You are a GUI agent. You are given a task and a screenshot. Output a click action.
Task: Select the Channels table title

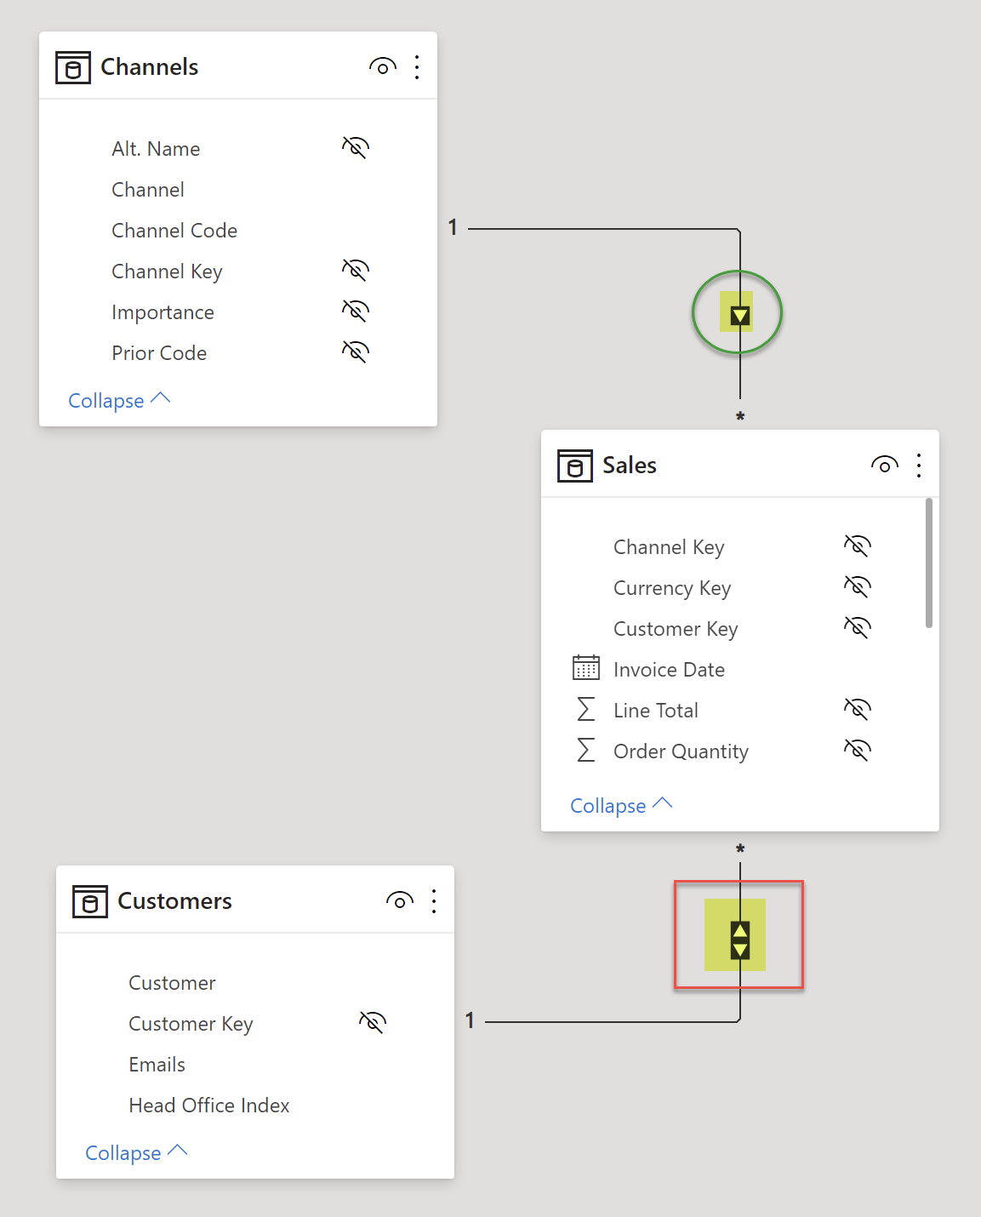click(150, 67)
